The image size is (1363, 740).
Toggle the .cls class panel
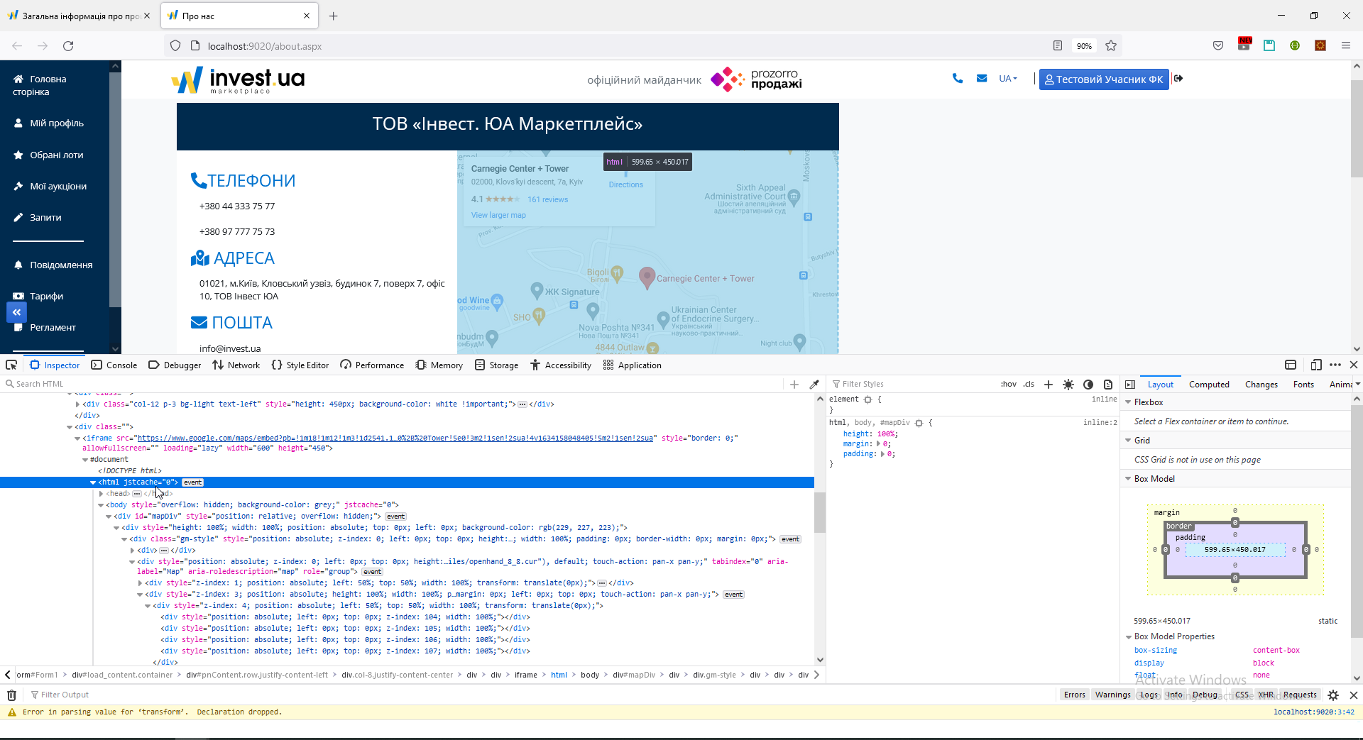(1029, 385)
